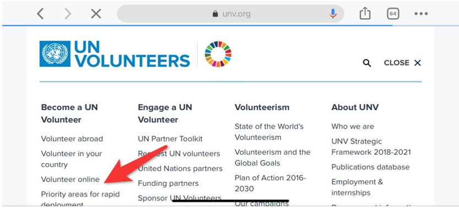This screenshot has width=459, height=209.
Task: Stop loading with the X icon
Action: tap(96, 13)
